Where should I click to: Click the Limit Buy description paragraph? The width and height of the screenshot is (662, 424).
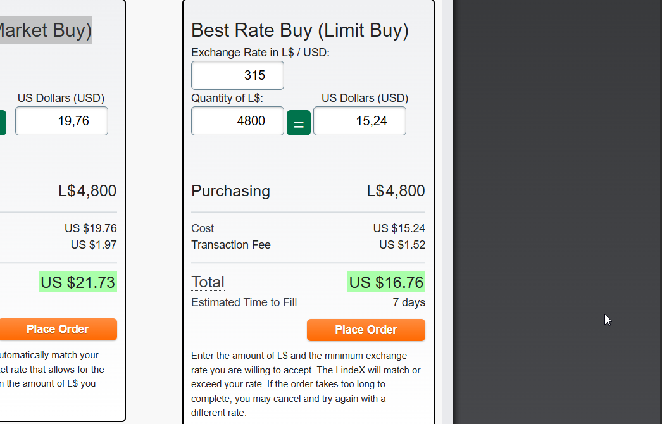(306, 383)
